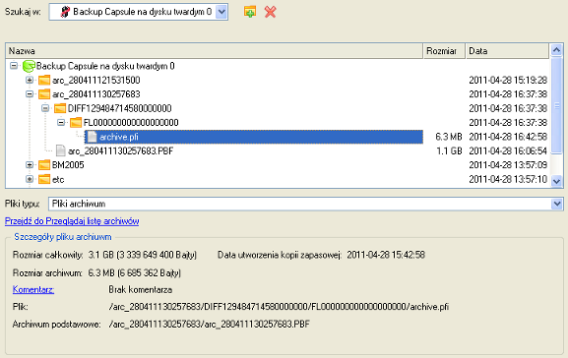Click the Komentarz link
The width and height of the screenshot is (568, 358).
(33, 289)
